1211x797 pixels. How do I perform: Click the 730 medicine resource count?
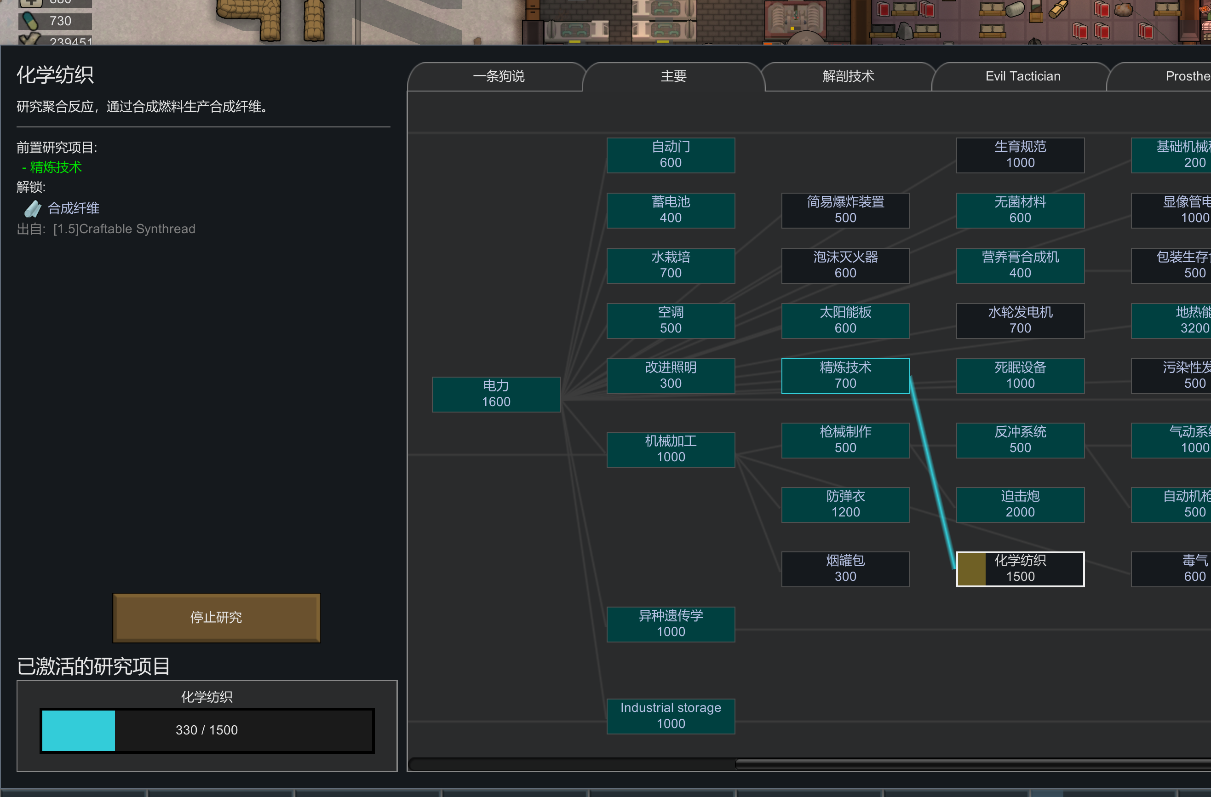pyautogui.click(x=61, y=21)
